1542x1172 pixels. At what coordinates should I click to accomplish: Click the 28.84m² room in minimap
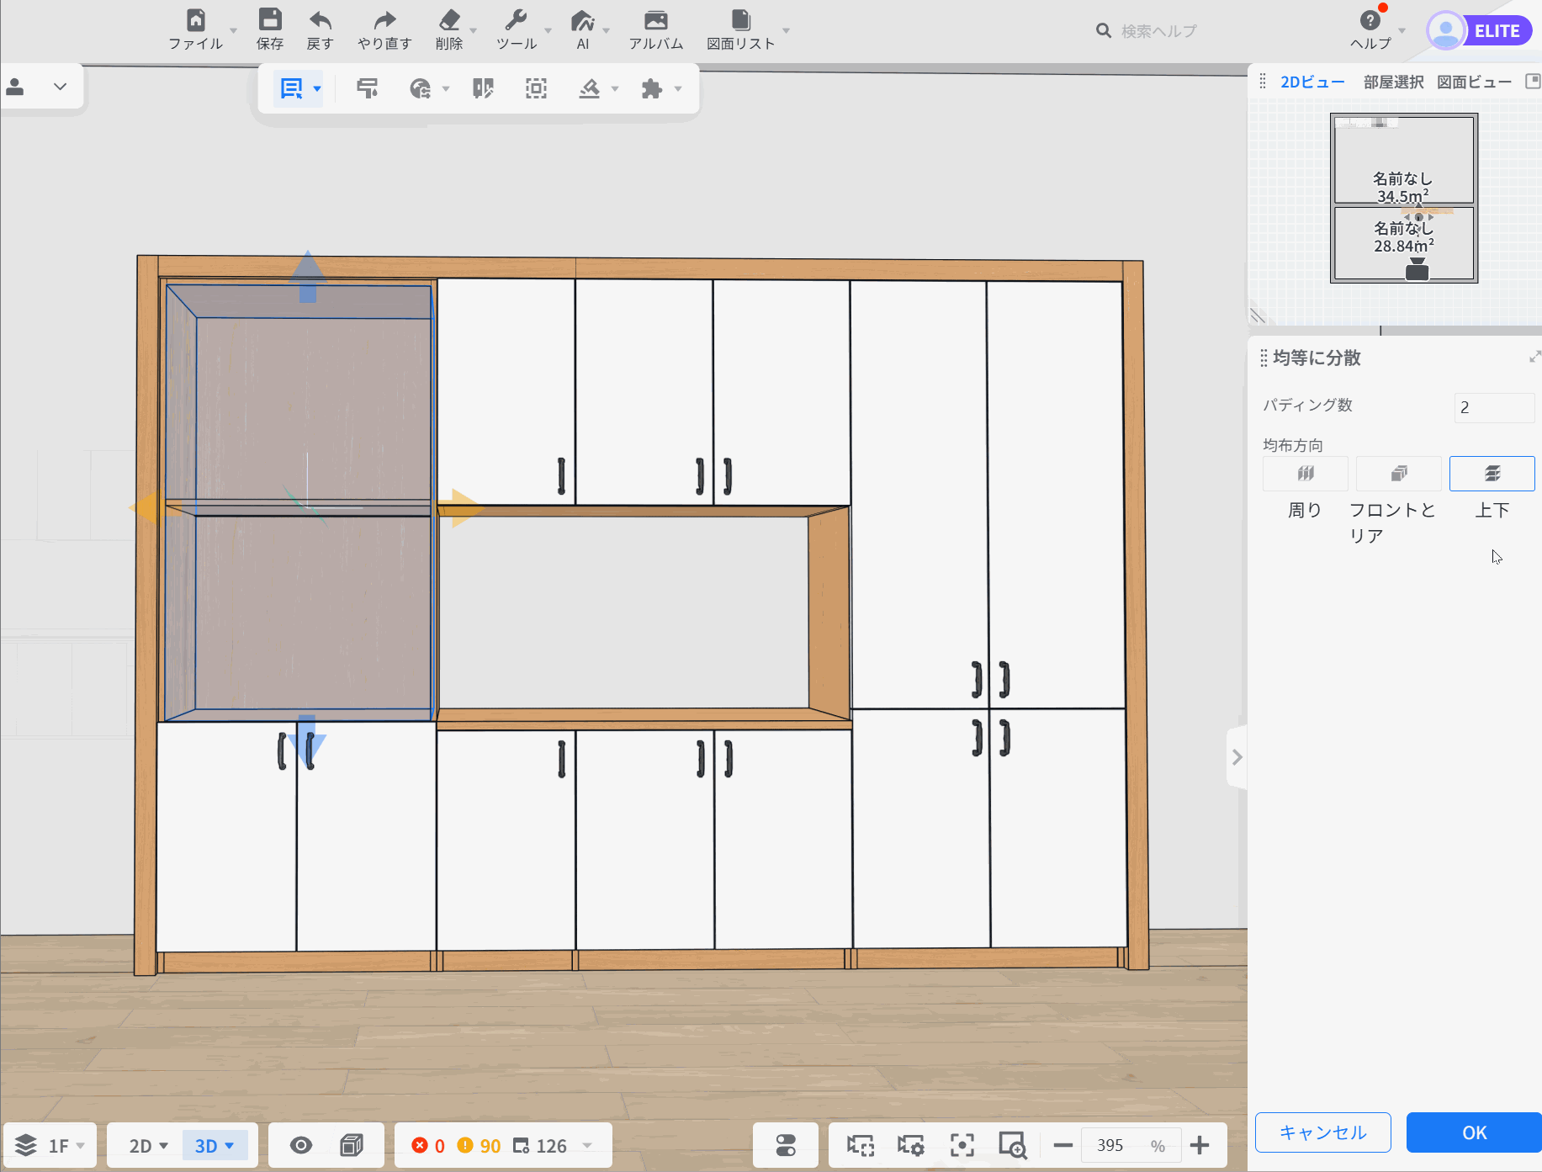point(1403,242)
